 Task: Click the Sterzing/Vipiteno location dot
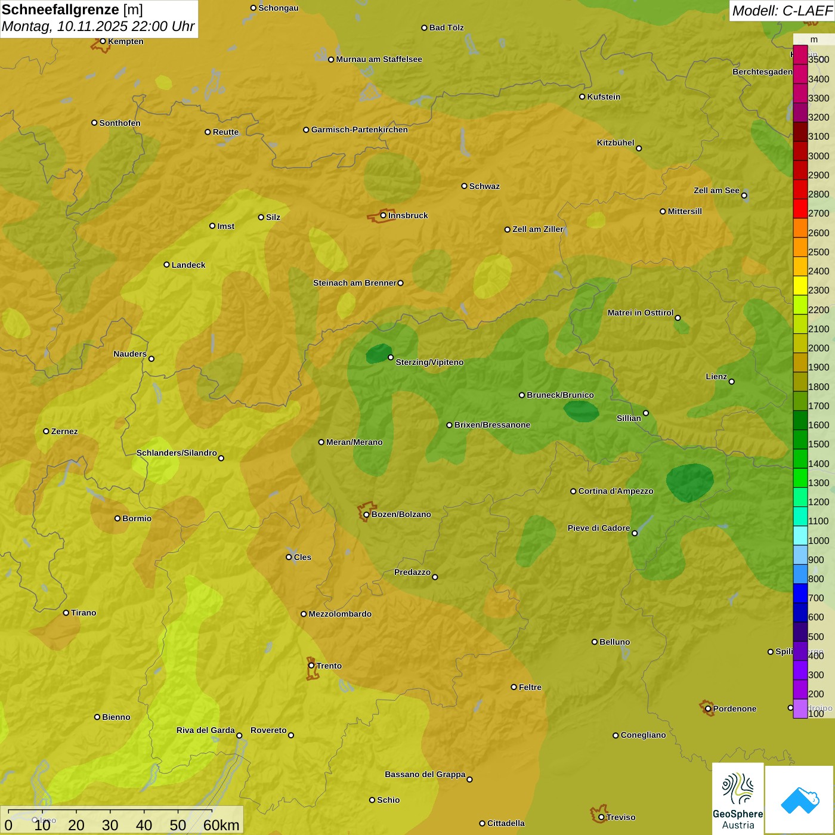coord(391,357)
